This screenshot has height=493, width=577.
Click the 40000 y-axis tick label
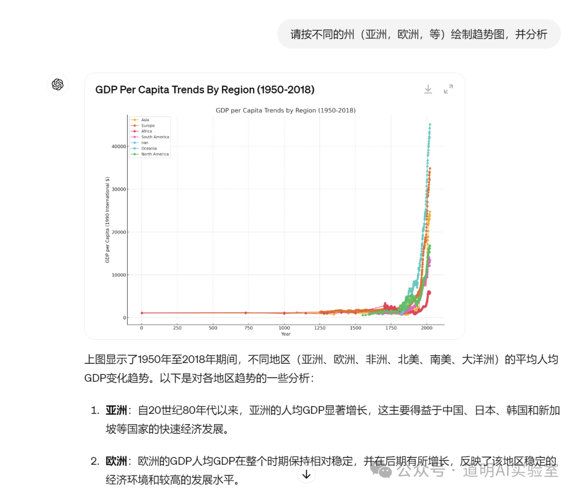click(118, 146)
